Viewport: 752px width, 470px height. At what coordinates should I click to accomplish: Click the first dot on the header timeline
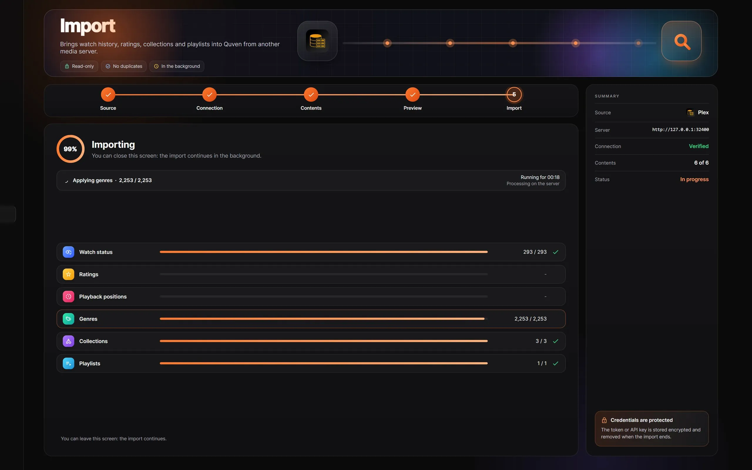(387, 43)
